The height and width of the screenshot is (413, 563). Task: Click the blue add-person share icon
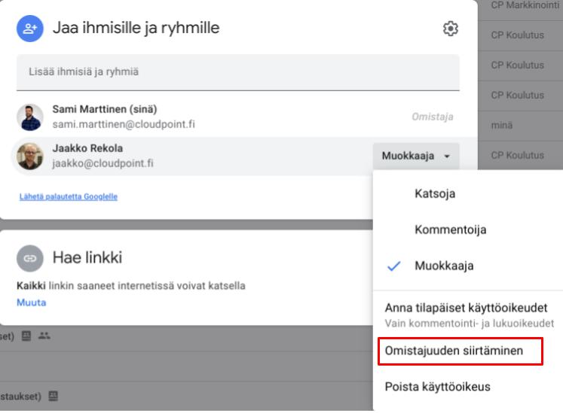tap(28, 29)
